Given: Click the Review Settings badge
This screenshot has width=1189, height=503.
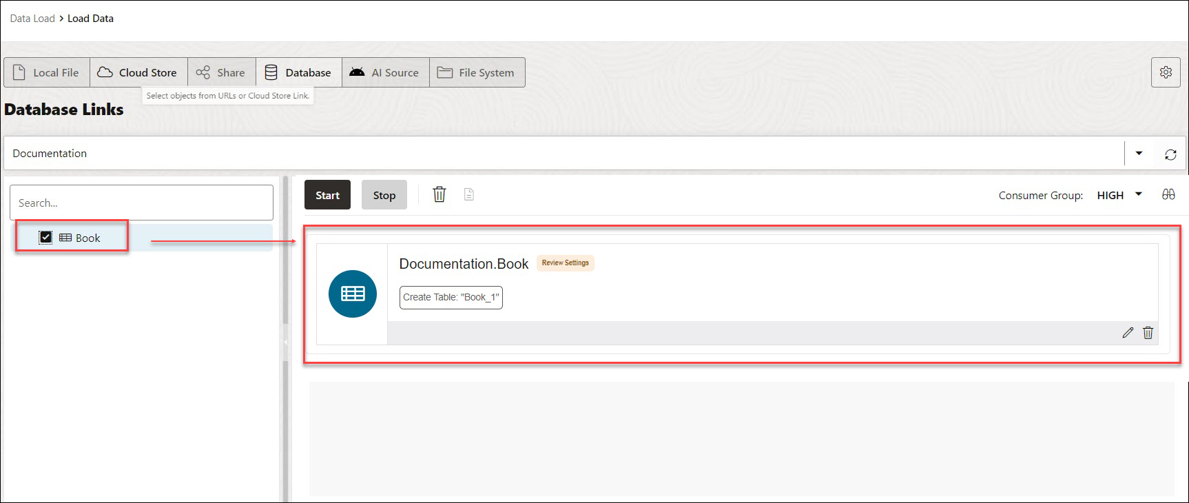Looking at the screenshot, I should (x=565, y=263).
